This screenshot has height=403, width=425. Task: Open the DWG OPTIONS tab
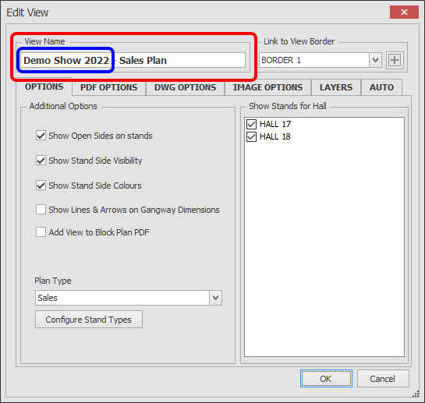185,87
